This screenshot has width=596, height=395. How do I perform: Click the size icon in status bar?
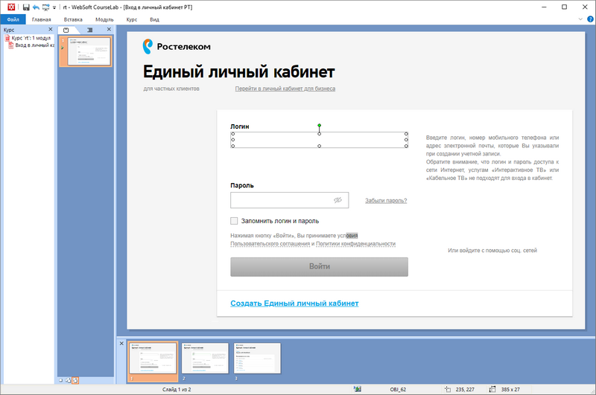coord(492,389)
